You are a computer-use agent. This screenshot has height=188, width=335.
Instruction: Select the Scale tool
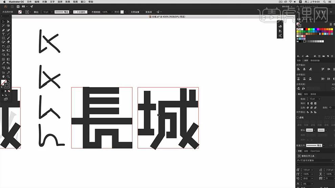pyautogui.click(x=8, y=47)
